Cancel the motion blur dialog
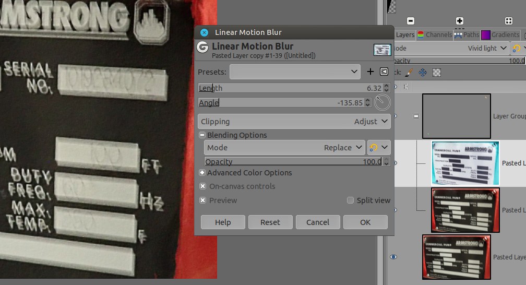Viewport: 526px width, 285px height. tap(318, 222)
